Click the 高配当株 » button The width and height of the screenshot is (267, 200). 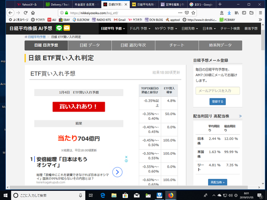(x=217, y=182)
